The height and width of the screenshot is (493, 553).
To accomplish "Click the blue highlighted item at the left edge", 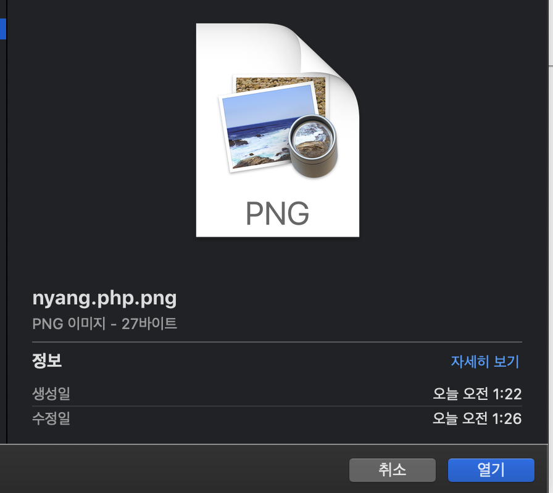I will [x=3, y=29].
